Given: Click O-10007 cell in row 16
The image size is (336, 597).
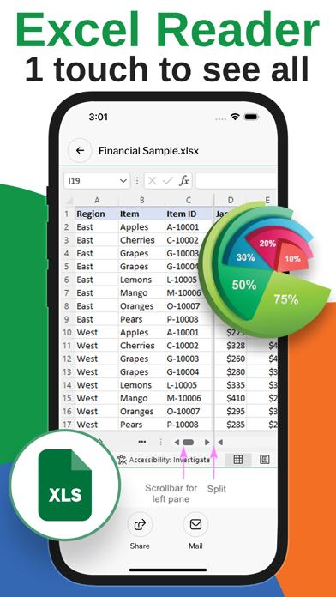Looking at the screenshot, I should pyautogui.click(x=189, y=412).
